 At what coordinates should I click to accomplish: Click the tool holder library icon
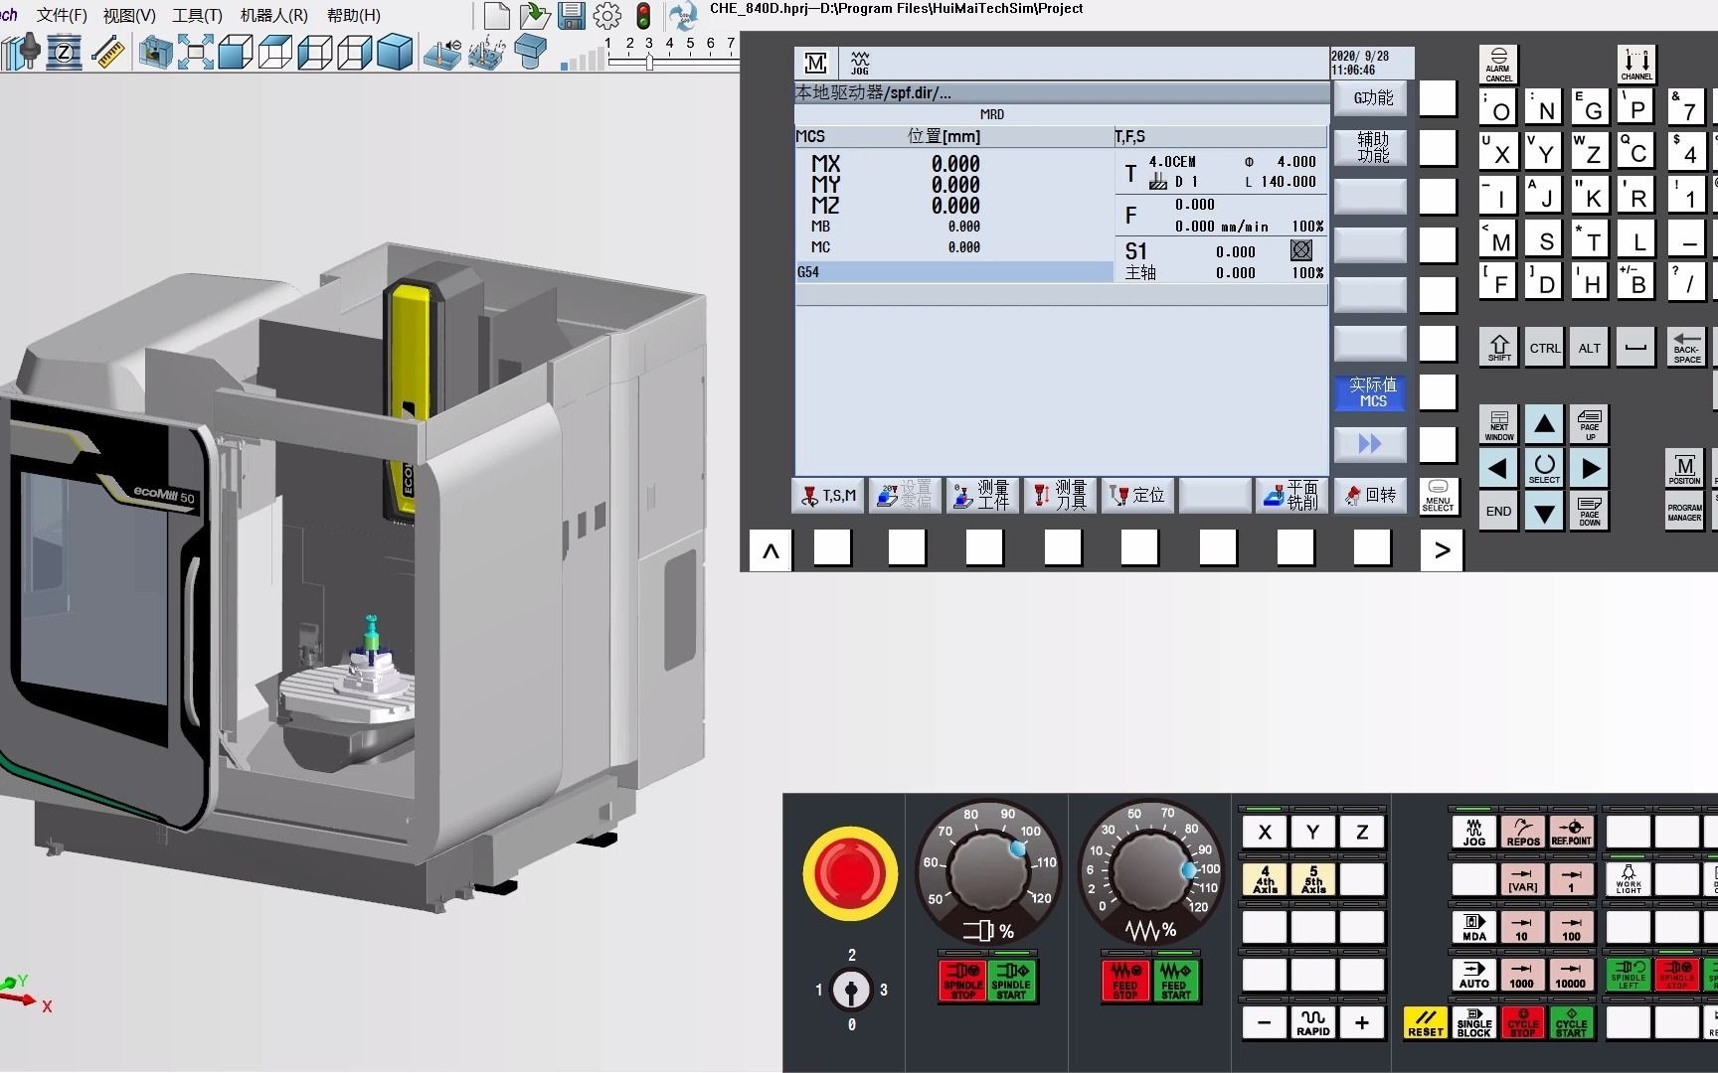tap(20, 51)
